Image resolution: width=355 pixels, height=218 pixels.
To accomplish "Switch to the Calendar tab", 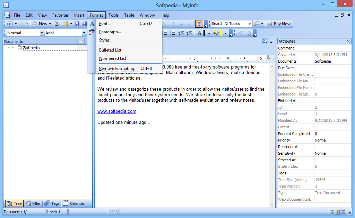I will coord(74,203).
